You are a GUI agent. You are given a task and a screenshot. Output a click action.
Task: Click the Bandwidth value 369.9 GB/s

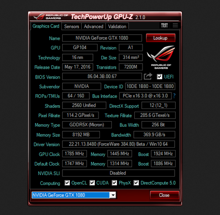[x=154, y=134]
